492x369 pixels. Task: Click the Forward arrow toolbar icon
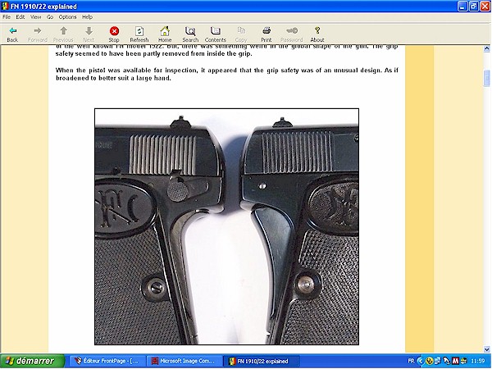(x=38, y=31)
